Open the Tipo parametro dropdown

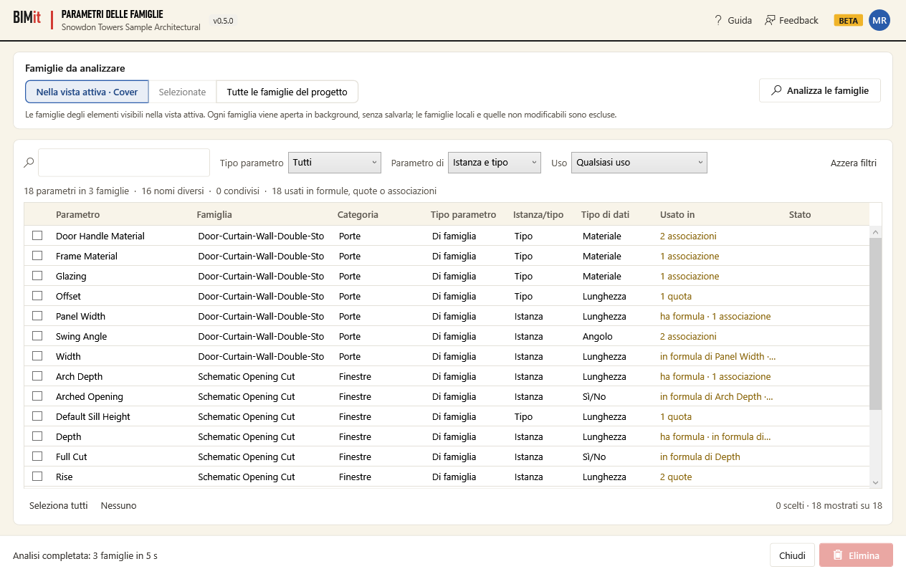tap(335, 163)
